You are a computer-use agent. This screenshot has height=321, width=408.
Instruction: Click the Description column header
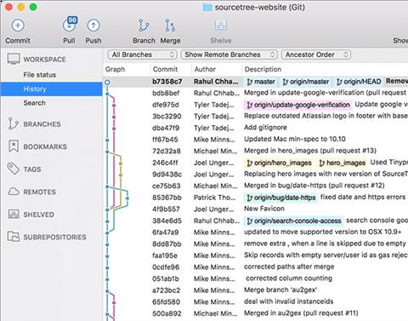tap(263, 69)
